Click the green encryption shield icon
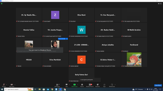163x91 pixels. tap(2, 4)
